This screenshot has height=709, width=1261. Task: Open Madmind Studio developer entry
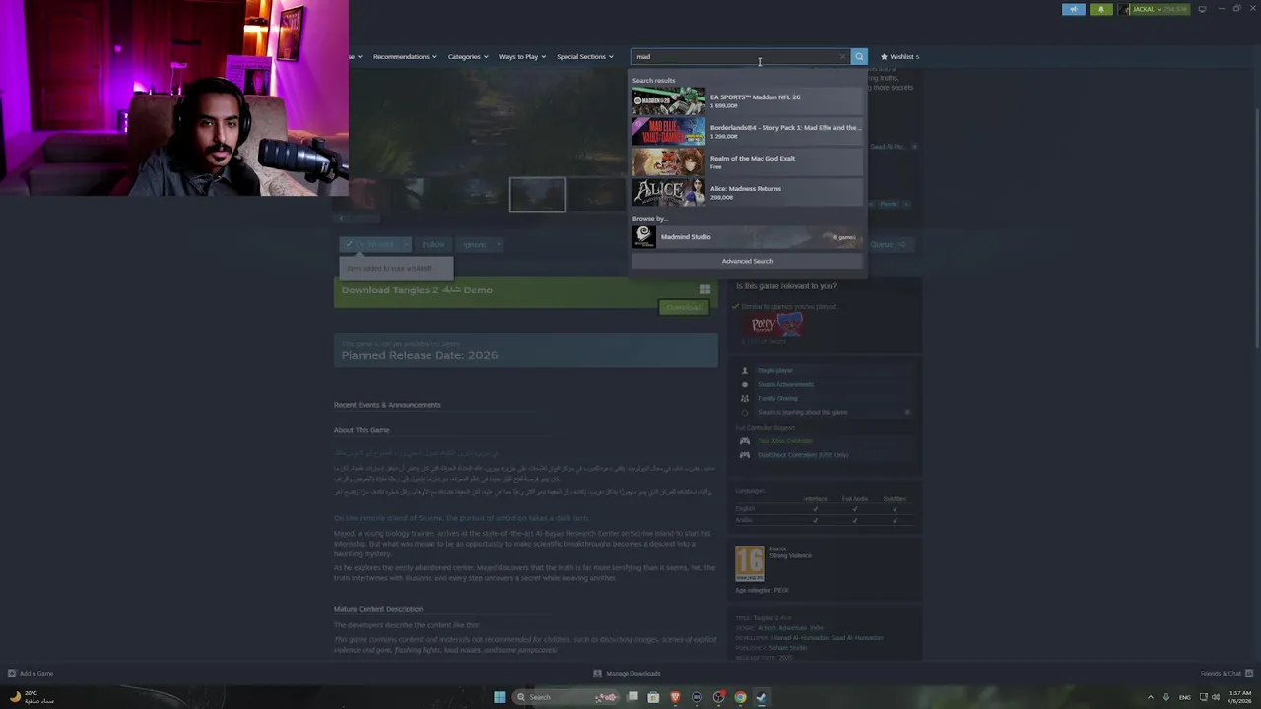coord(747,236)
